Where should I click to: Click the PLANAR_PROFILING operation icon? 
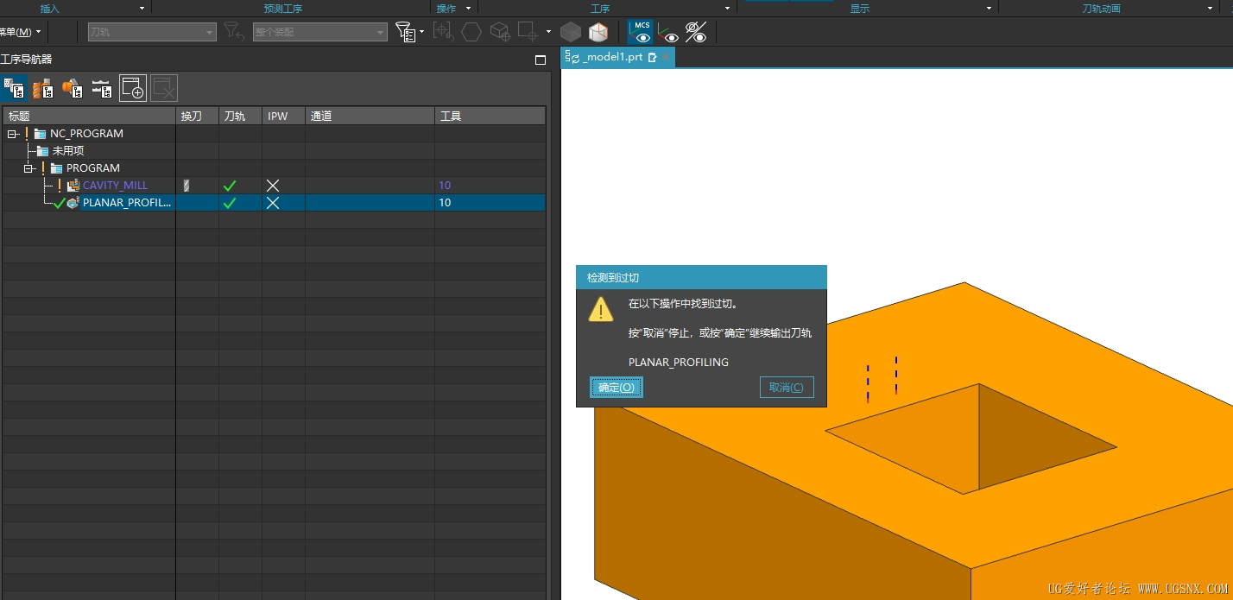(x=73, y=202)
